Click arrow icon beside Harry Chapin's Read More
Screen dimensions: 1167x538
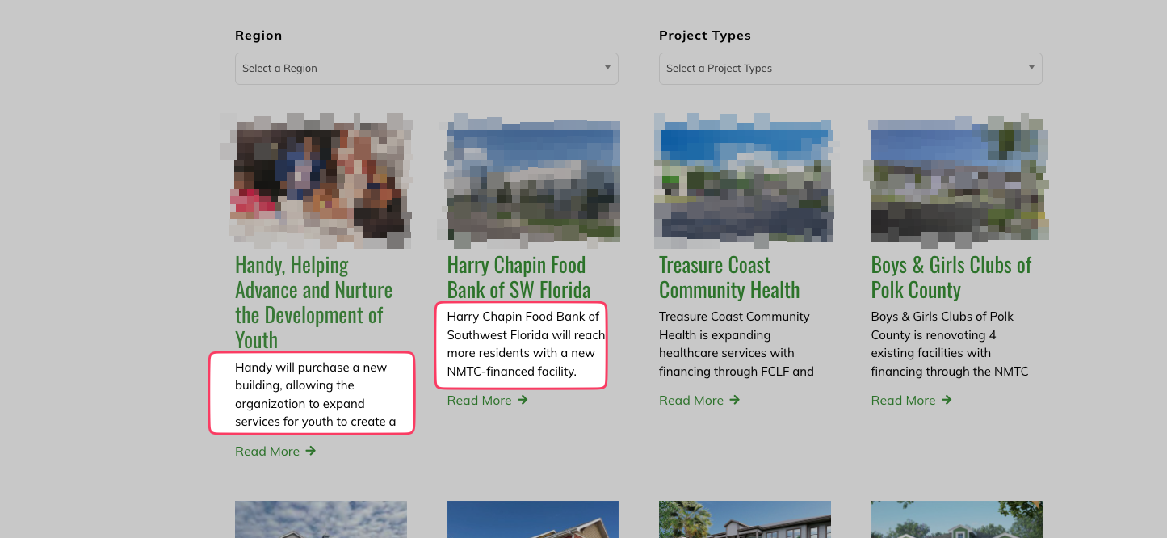tap(523, 400)
